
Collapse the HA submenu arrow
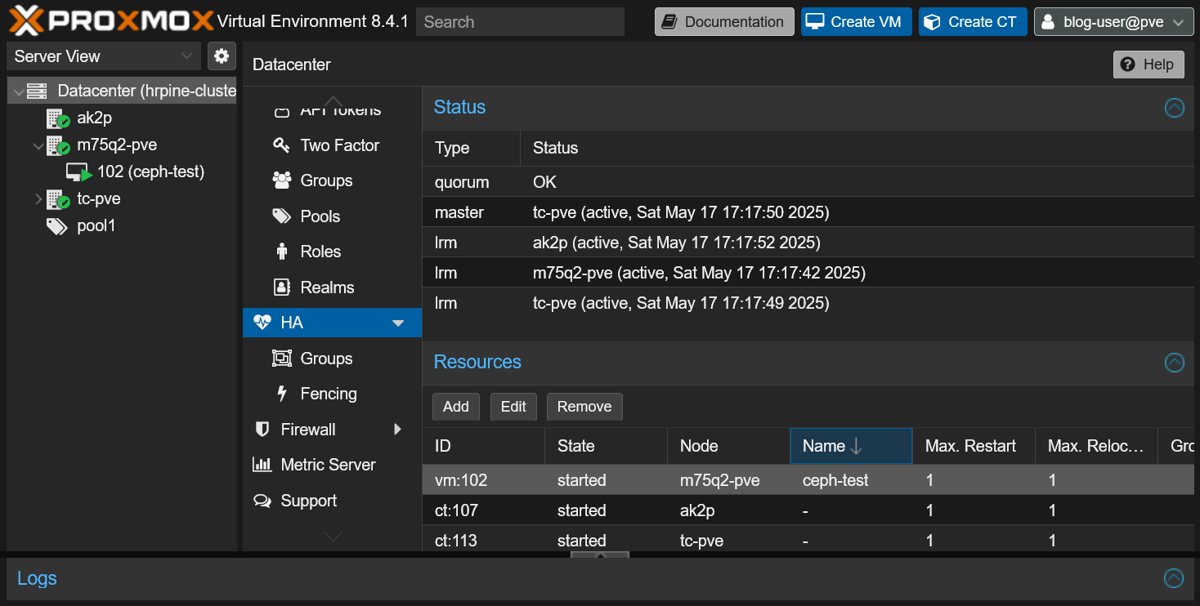[398, 323]
